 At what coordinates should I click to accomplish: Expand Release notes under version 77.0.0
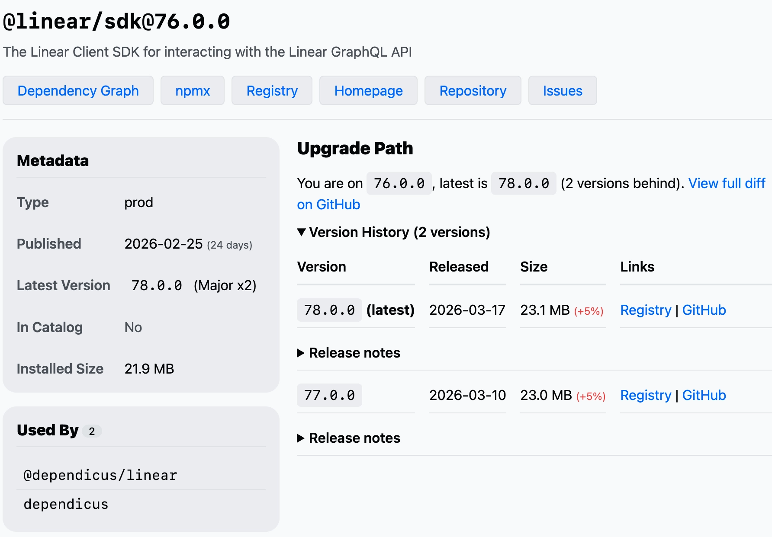(348, 438)
